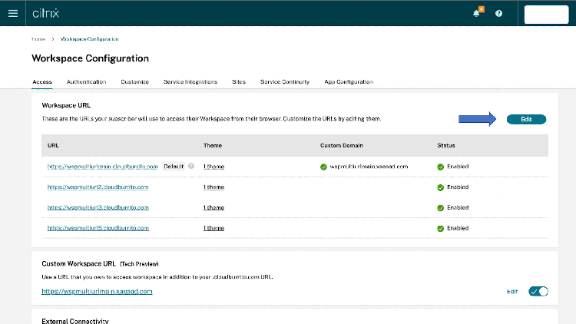Click the Workspace URL section heading
Viewport: 576px width, 324px height.
(x=66, y=105)
